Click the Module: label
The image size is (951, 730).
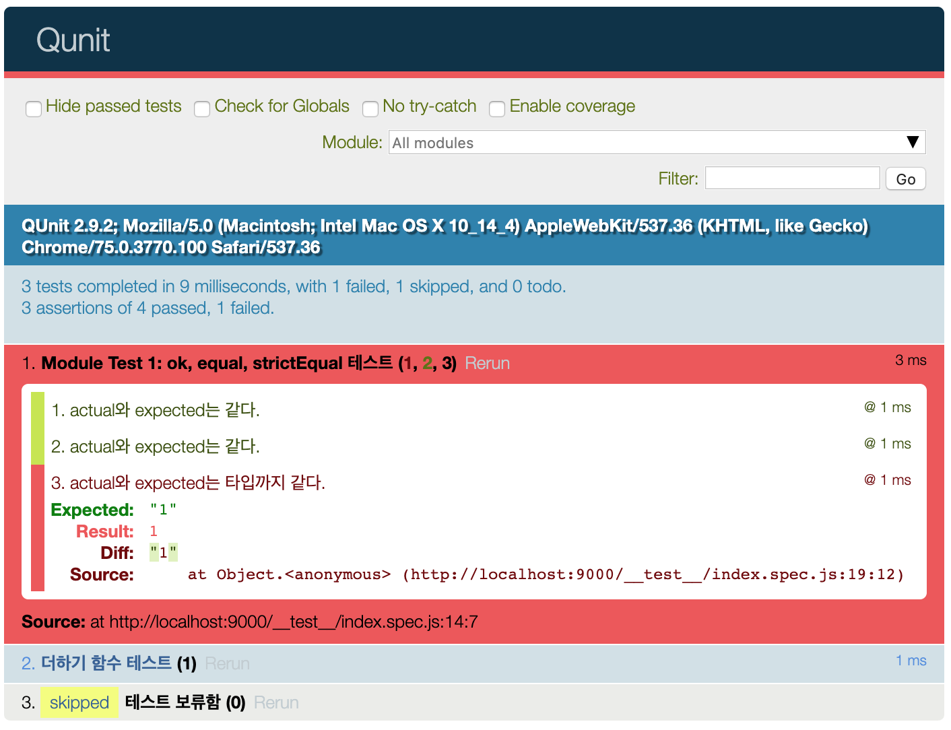[352, 143]
